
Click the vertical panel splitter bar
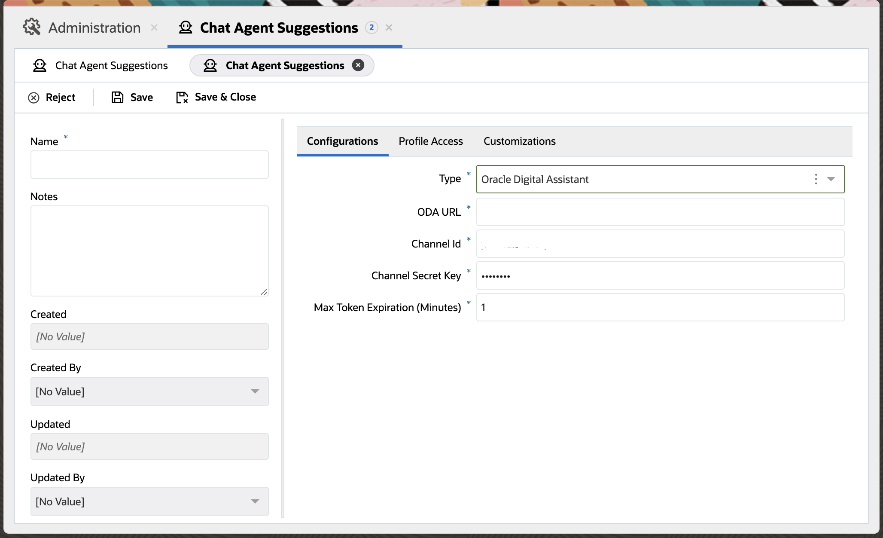pyautogui.click(x=282, y=318)
